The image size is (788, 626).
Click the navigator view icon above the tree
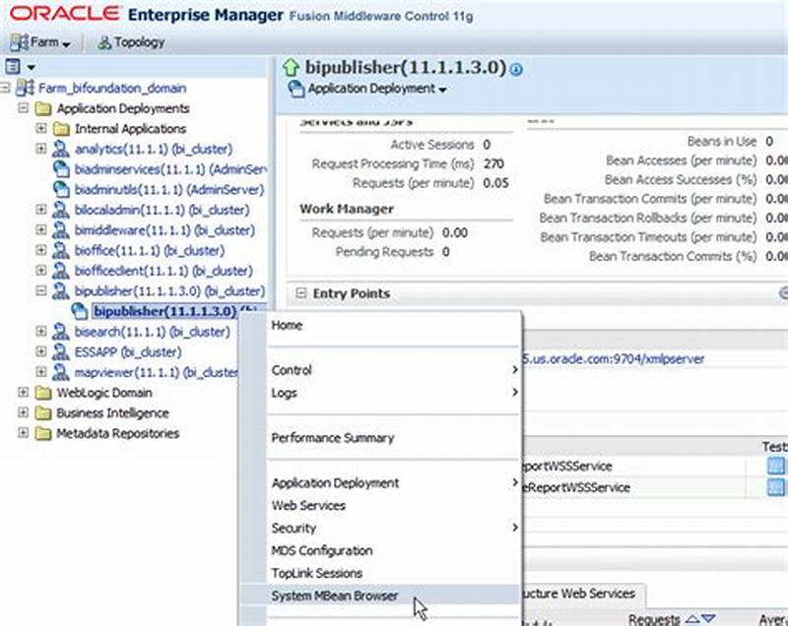pos(14,65)
